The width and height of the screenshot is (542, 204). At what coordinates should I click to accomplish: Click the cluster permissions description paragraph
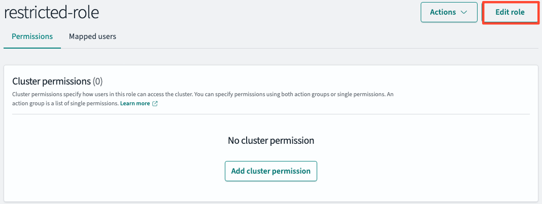[202, 99]
